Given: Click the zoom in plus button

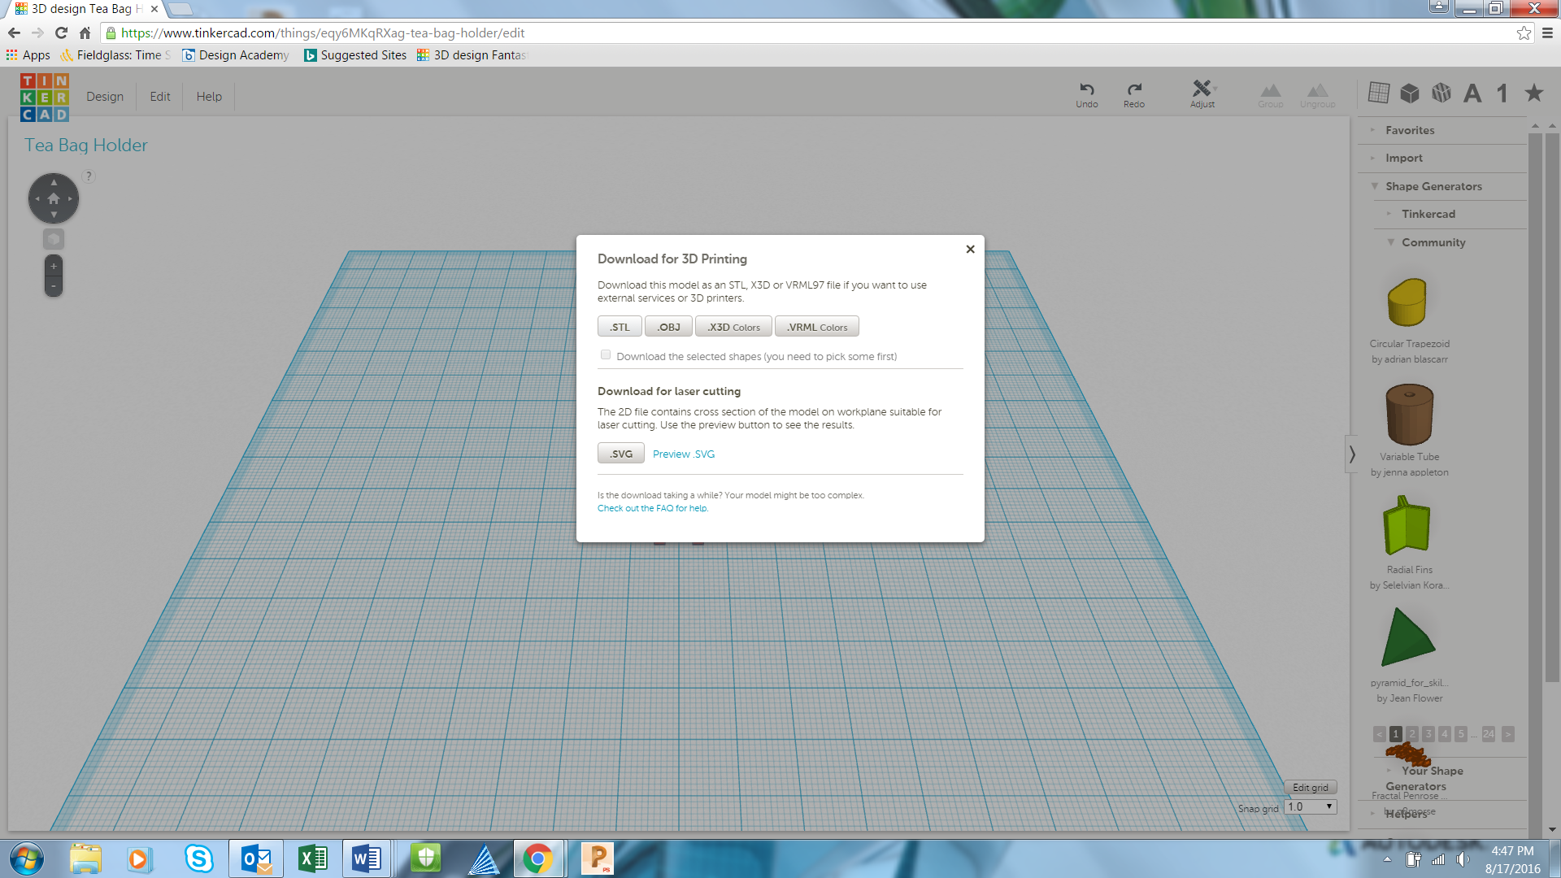Looking at the screenshot, I should coord(54,266).
